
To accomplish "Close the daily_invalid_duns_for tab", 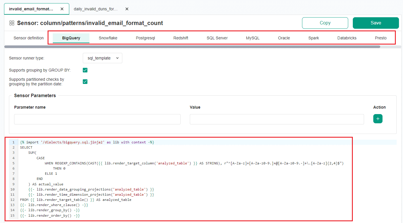I will (127, 9).
